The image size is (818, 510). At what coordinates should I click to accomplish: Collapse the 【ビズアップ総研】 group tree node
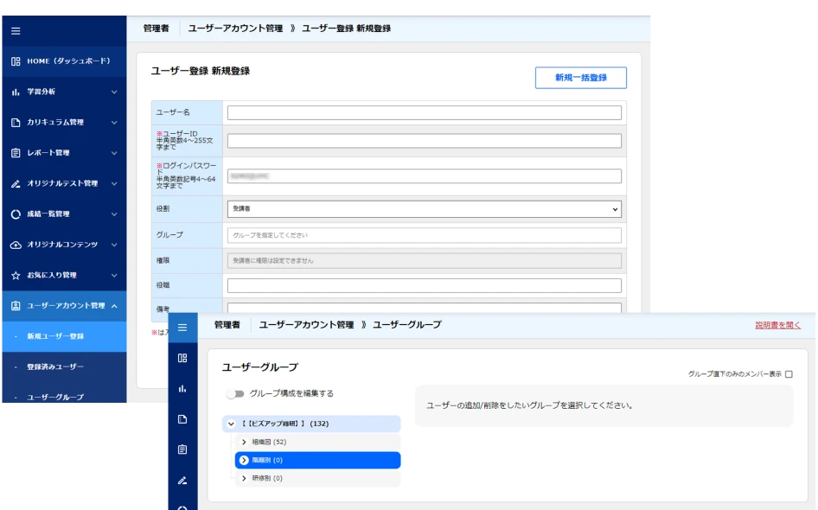pyautogui.click(x=231, y=424)
